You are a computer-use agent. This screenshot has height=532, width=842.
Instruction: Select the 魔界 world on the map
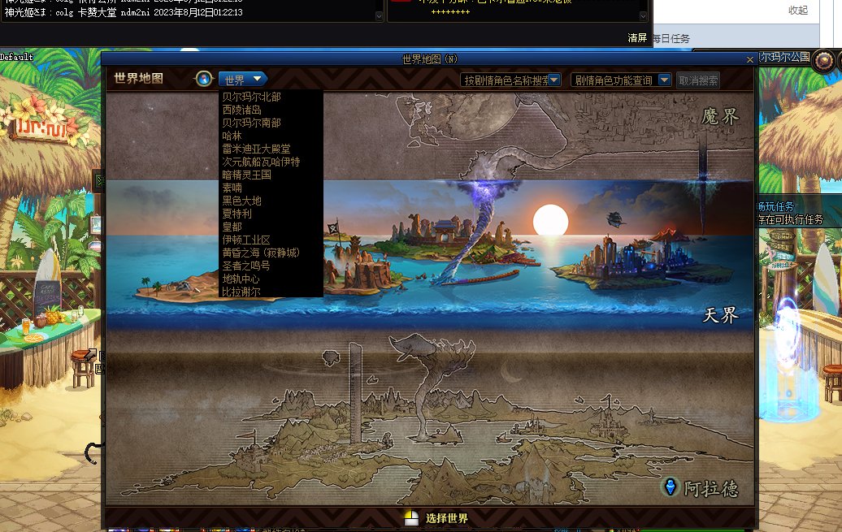[720, 116]
